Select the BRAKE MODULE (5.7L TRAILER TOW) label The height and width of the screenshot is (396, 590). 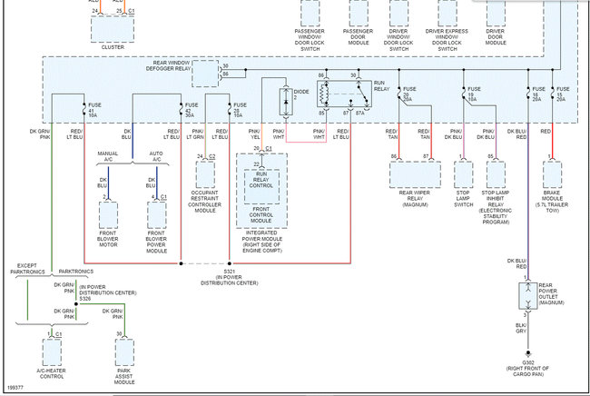(x=552, y=202)
